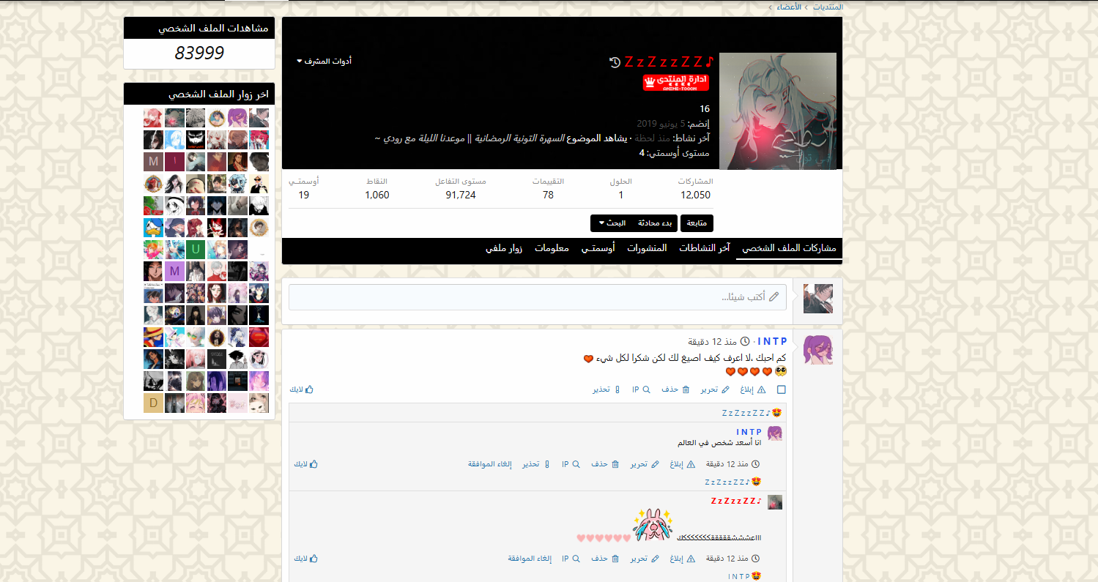
Task: Delete comment 'انا أسعد شخص في العالم'
Action: tap(606, 464)
